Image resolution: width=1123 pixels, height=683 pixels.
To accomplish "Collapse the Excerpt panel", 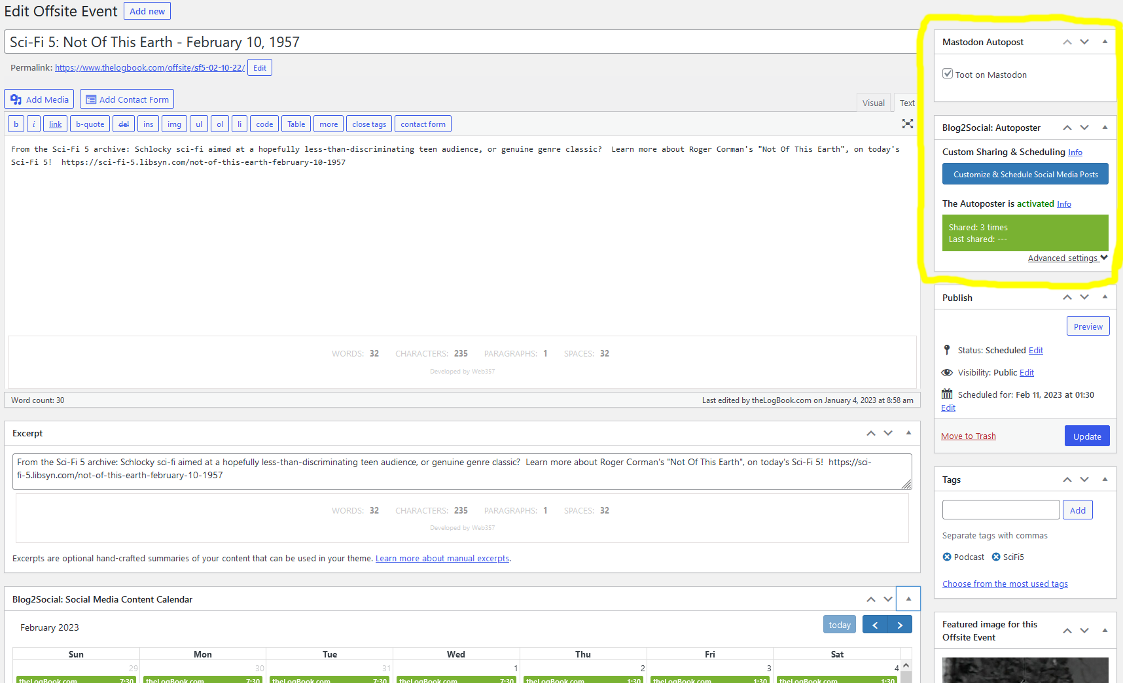I will tap(908, 433).
